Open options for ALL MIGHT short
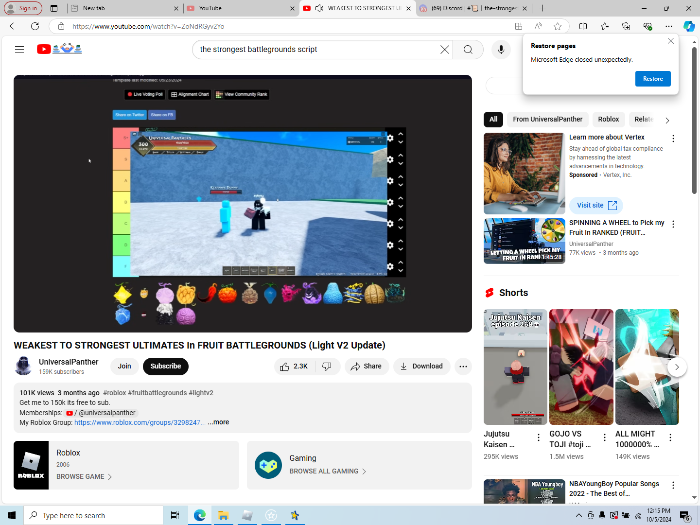 coord(670,437)
